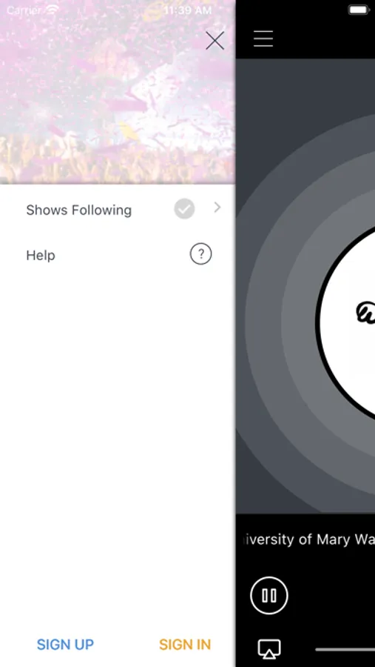Tap the AirPlay casting icon

pyautogui.click(x=269, y=649)
